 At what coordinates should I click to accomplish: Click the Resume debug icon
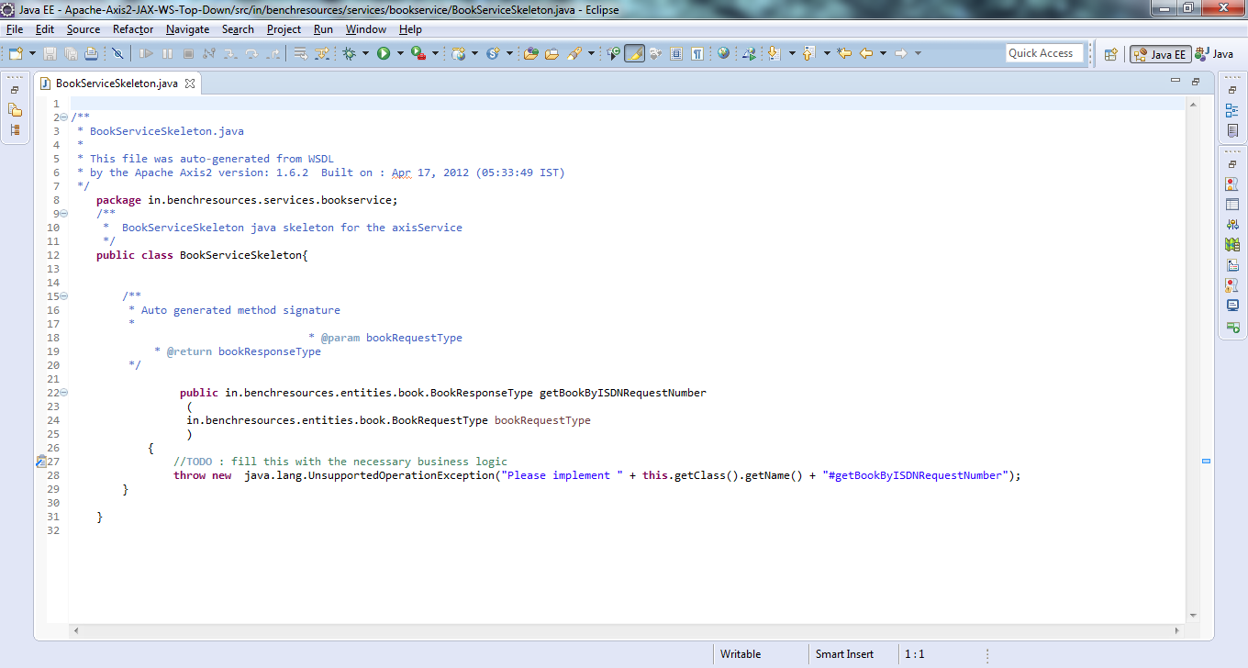click(146, 53)
